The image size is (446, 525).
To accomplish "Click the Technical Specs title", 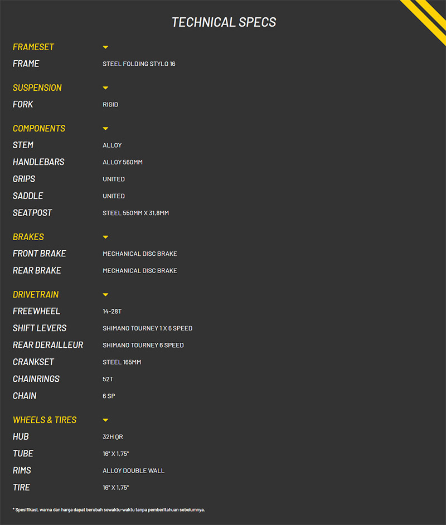I will coord(224,22).
